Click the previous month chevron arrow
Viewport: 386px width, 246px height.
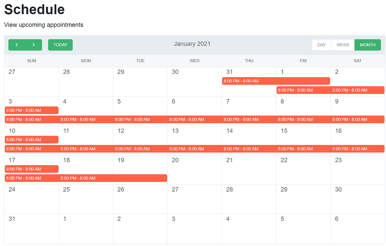[17, 45]
